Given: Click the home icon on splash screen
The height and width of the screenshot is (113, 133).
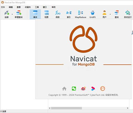Looking at the screenshot, I should [64, 89].
